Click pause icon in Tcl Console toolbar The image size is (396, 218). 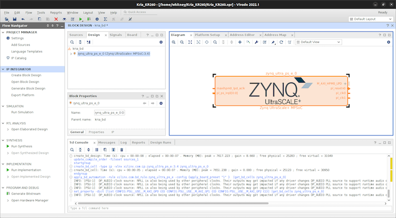(x=97, y=150)
